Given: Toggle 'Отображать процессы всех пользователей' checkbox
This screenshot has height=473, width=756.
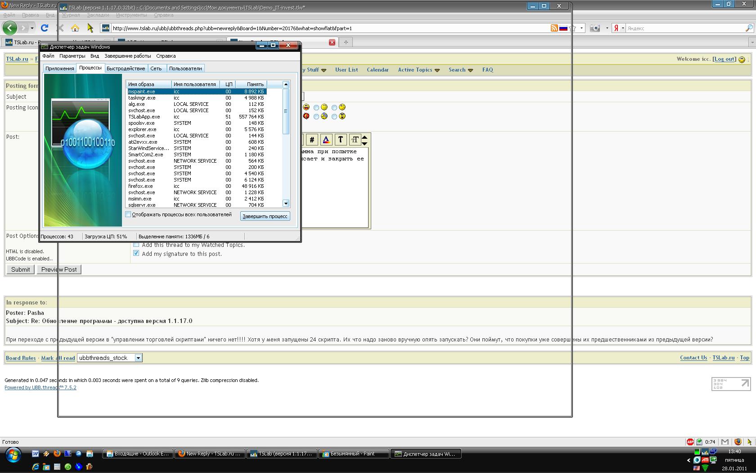Looking at the screenshot, I should (128, 214).
